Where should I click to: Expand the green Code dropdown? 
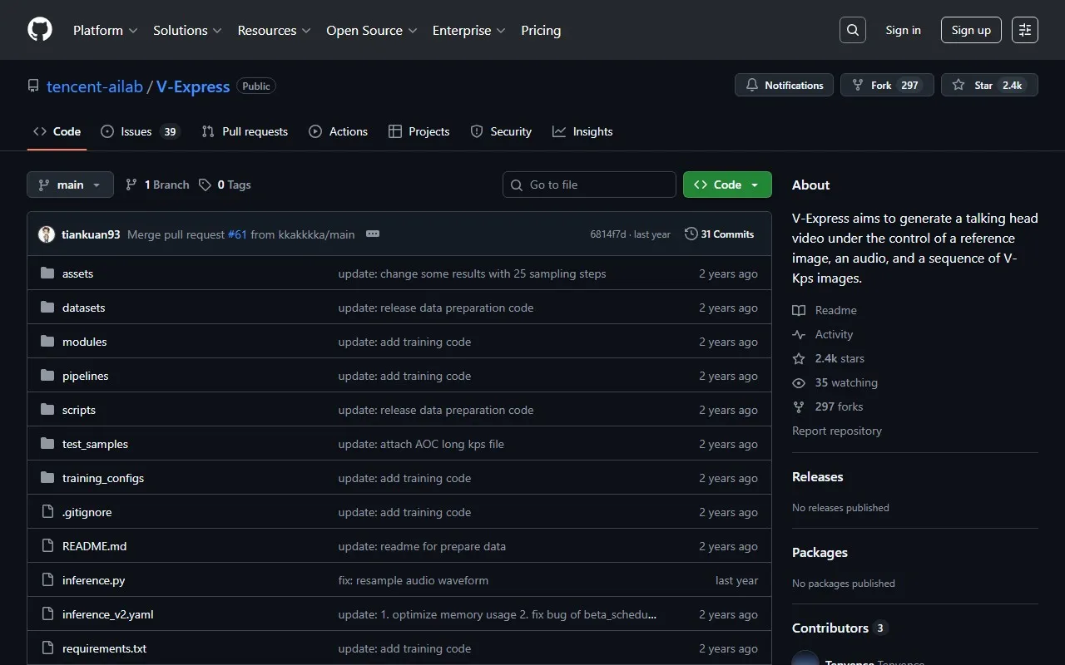point(727,185)
